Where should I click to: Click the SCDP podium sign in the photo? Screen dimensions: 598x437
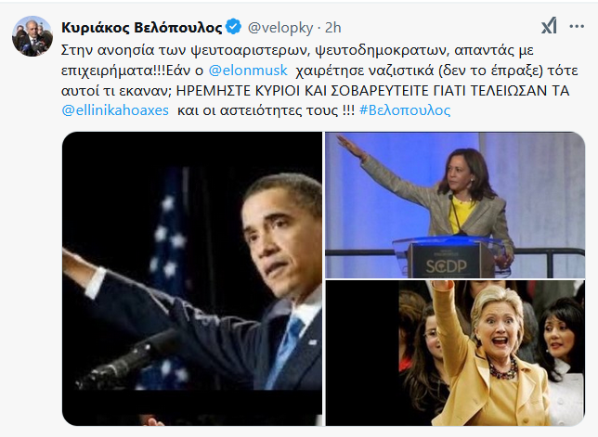pyautogui.click(x=446, y=265)
